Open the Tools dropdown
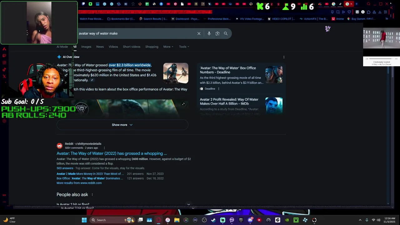The image size is (400, 225). coord(184,47)
